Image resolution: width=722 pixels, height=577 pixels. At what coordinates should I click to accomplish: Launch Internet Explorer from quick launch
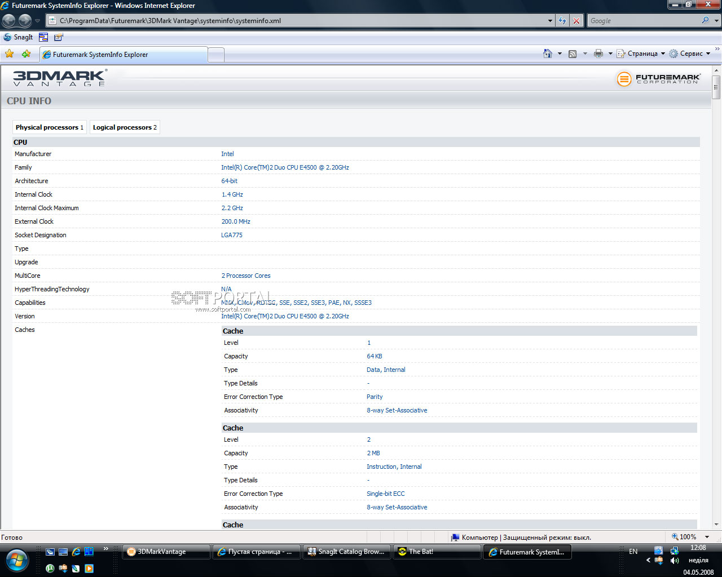[x=76, y=552]
